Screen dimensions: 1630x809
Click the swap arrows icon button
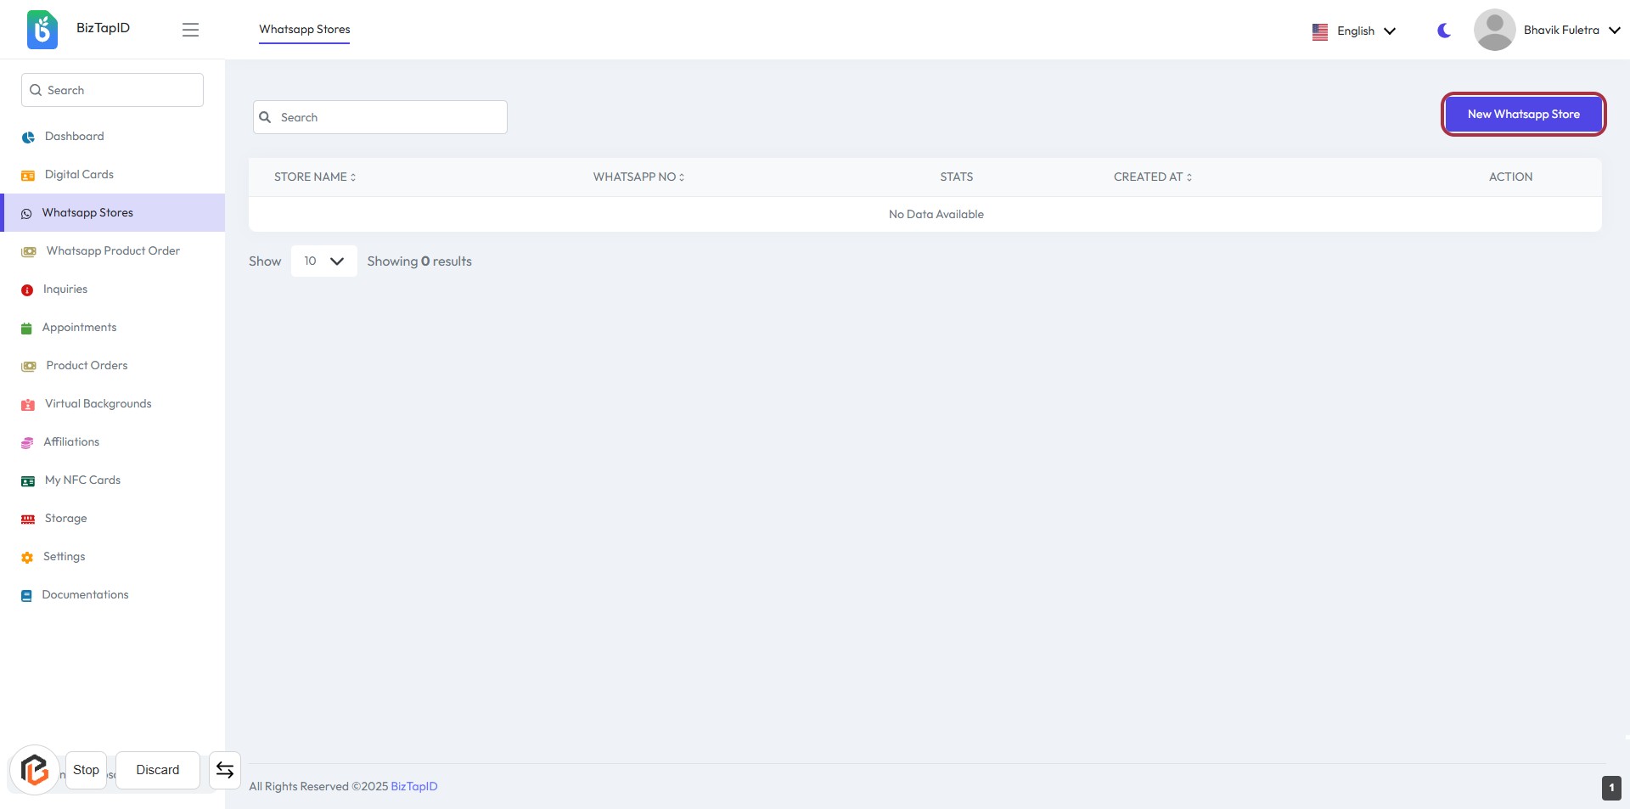click(x=225, y=770)
